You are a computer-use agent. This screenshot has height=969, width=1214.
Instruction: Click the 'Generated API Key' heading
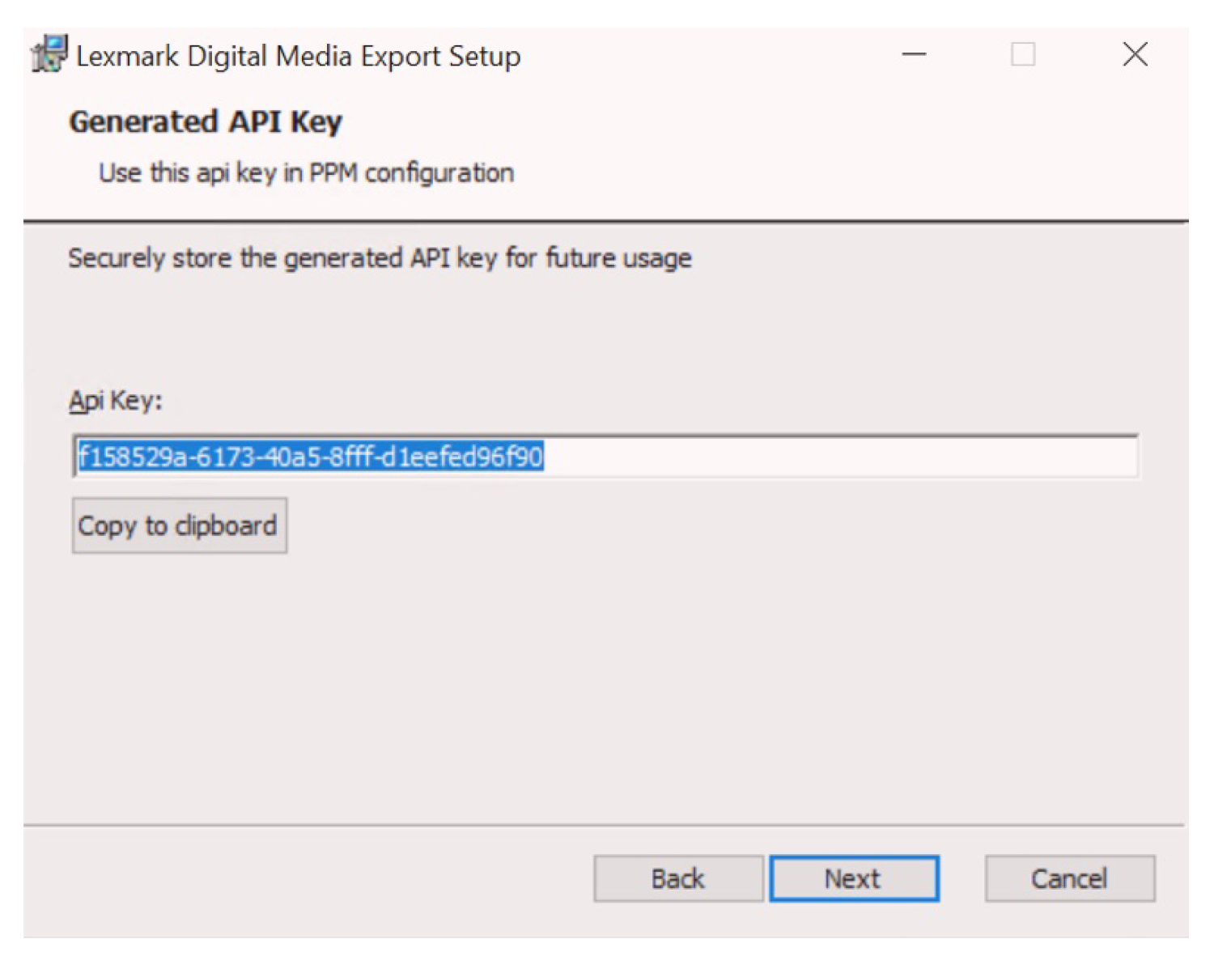click(x=206, y=122)
